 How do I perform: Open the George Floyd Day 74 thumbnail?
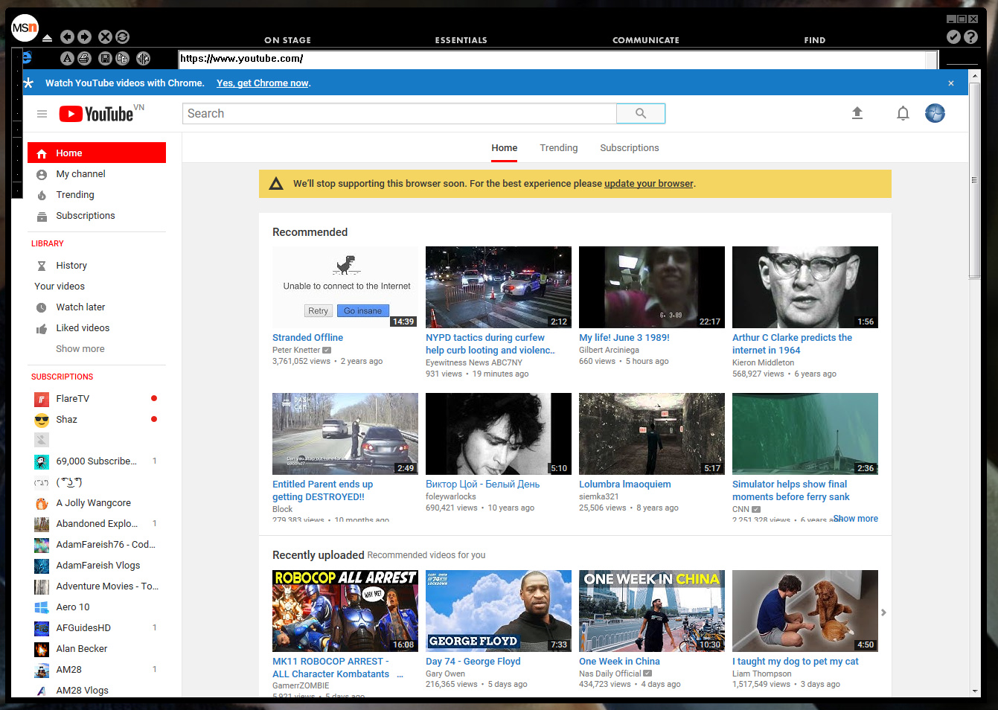tap(499, 611)
